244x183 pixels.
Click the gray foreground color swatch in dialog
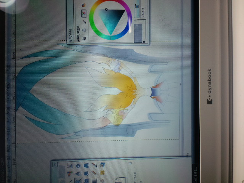click(138, 33)
